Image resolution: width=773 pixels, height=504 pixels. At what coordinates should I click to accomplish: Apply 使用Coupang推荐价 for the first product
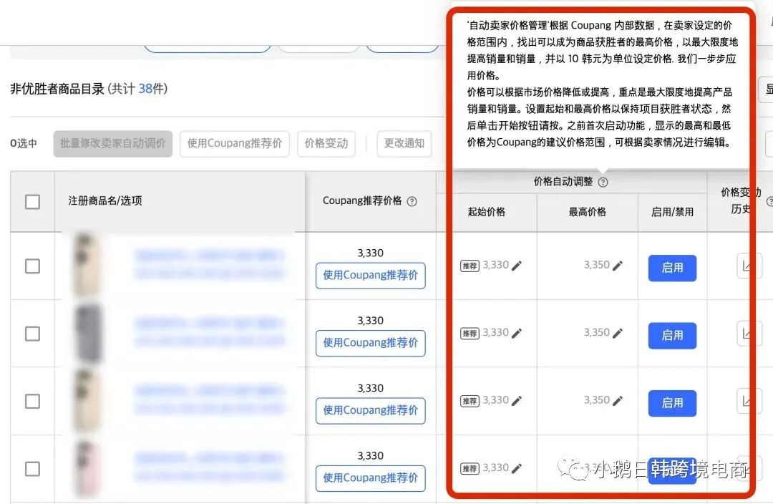[x=371, y=276]
